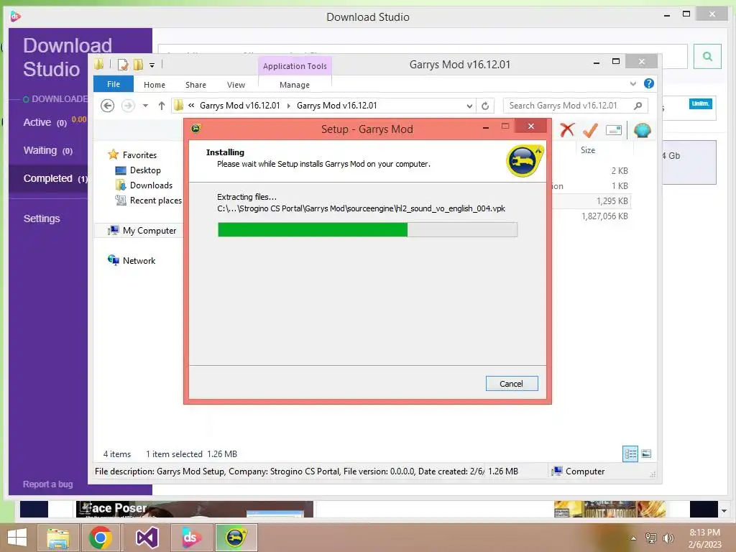Screen dimensions: 736x552
Task: Click the New folder quick access icon
Action: coord(139,64)
